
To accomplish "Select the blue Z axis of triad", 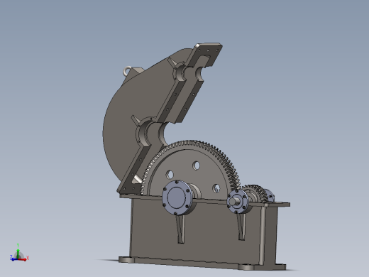I will pos(13,259).
